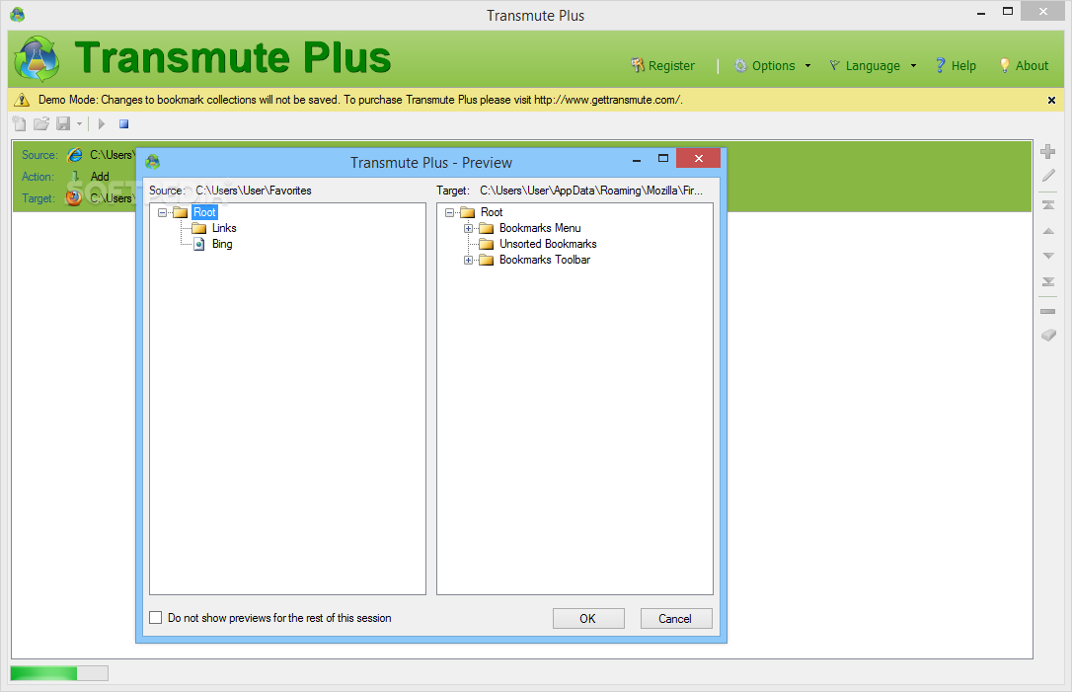Click the Add action arrow icon
1072x692 pixels.
(x=76, y=177)
